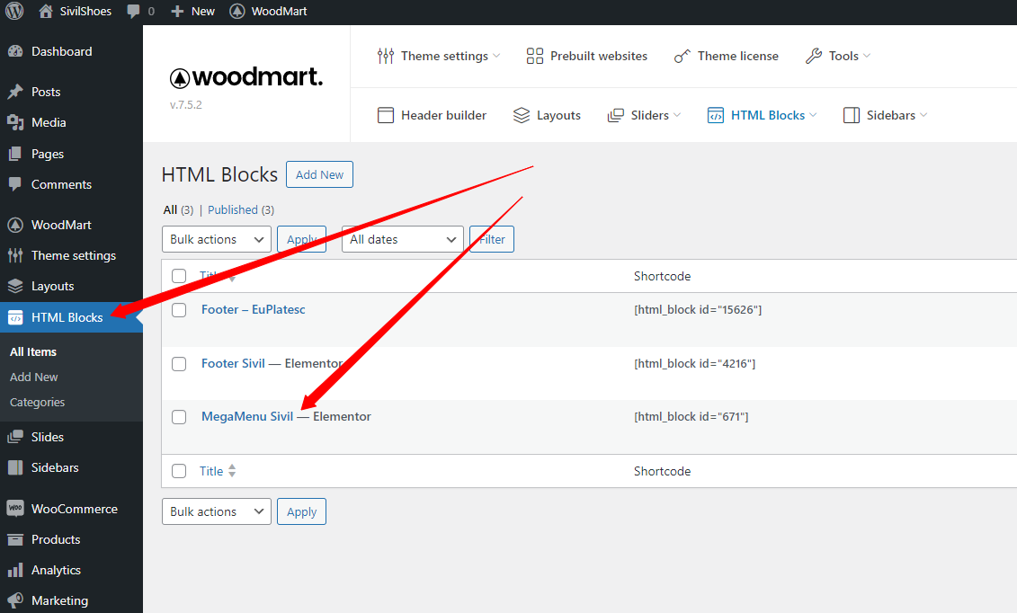Select Categories in HTML Blocks submenu
Viewport: 1017px width, 613px height.
click(37, 403)
